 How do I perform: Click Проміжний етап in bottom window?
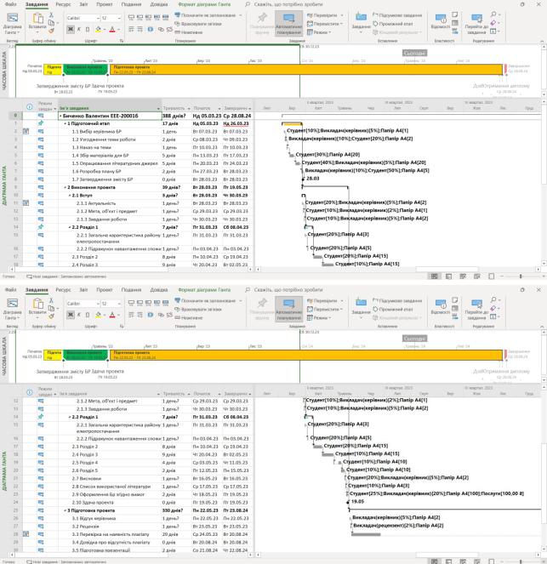(393, 309)
